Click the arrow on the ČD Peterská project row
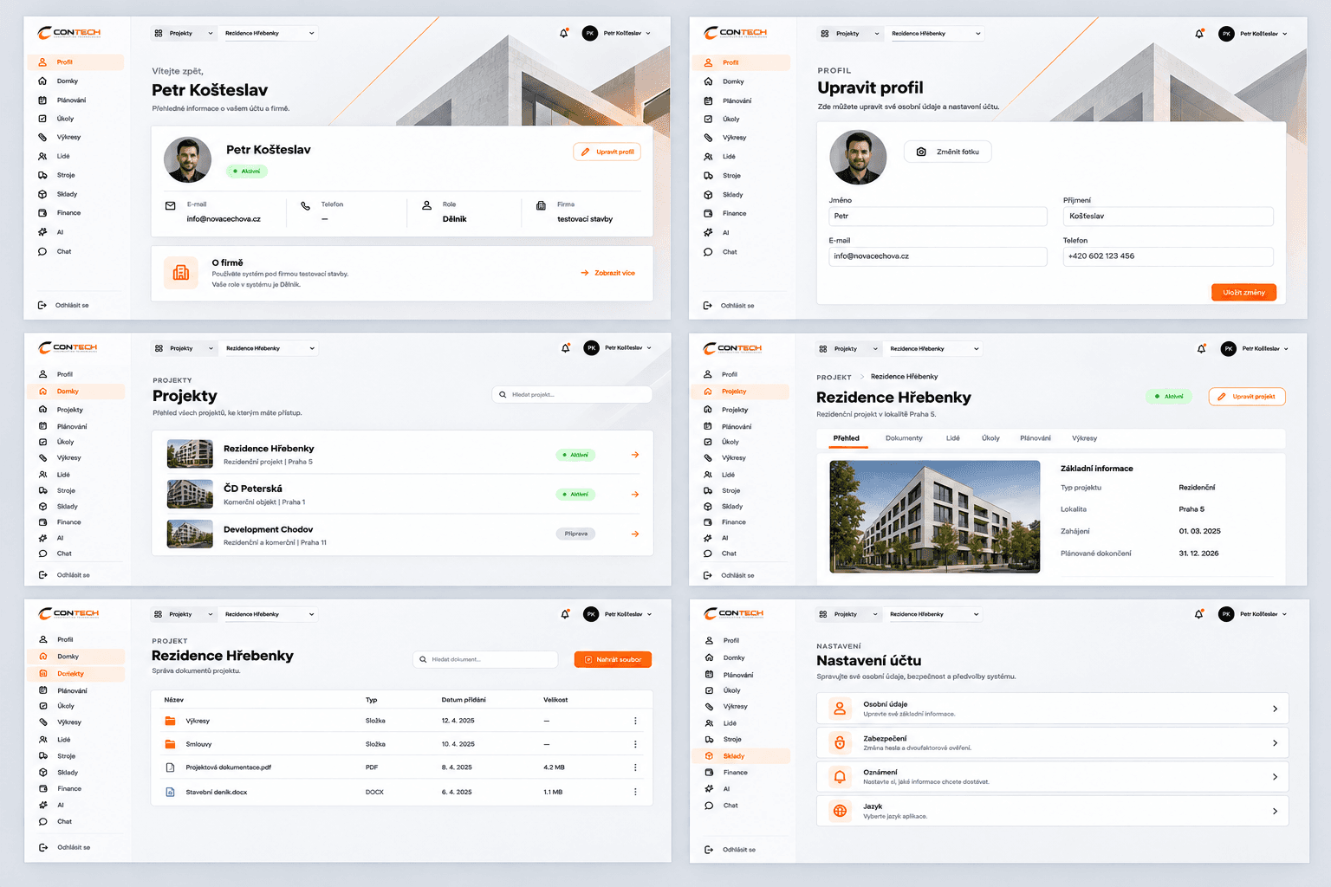 pos(635,495)
